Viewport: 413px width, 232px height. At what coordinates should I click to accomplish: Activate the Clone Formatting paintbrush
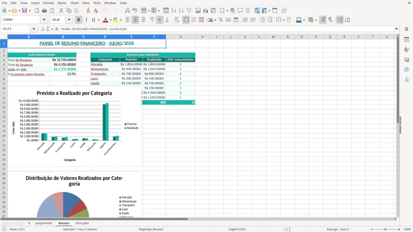coord(88,10)
